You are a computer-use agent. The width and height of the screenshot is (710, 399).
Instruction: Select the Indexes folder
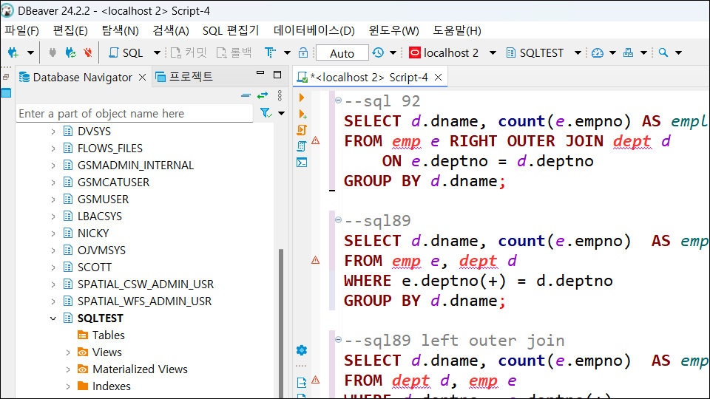point(112,386)
